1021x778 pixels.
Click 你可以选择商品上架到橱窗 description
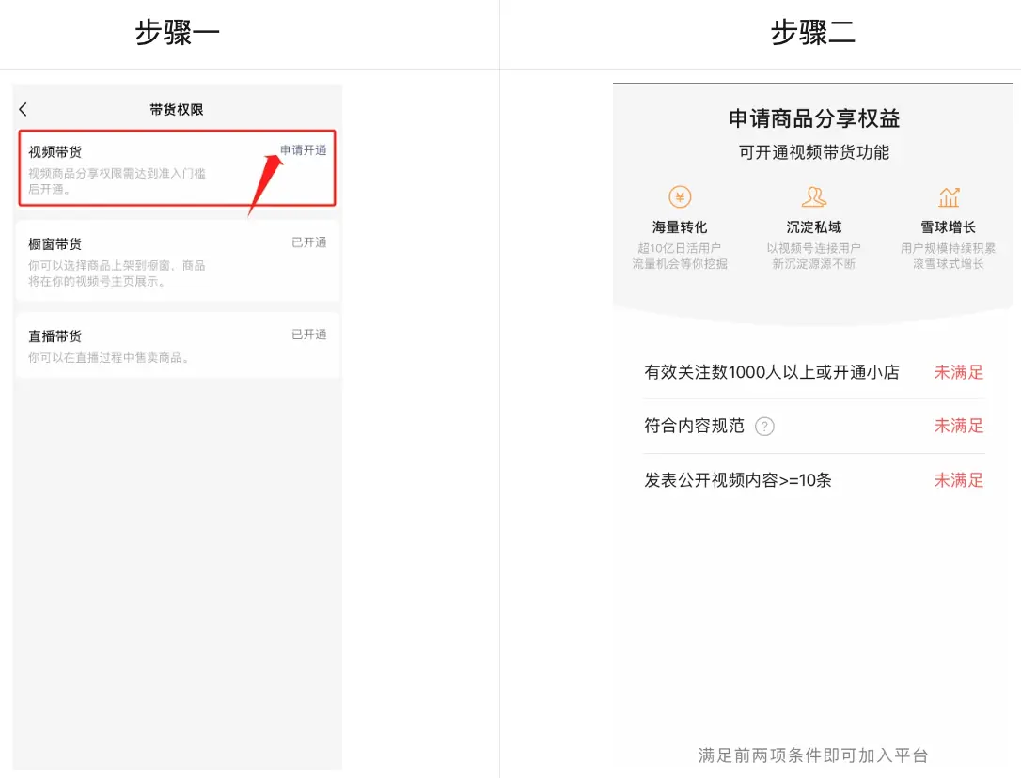tap(117, 273)
